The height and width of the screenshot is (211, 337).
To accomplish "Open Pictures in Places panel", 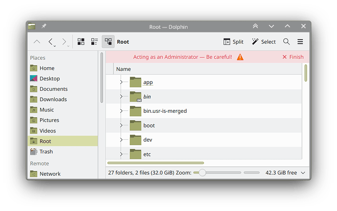I will (x=63, y=120).
